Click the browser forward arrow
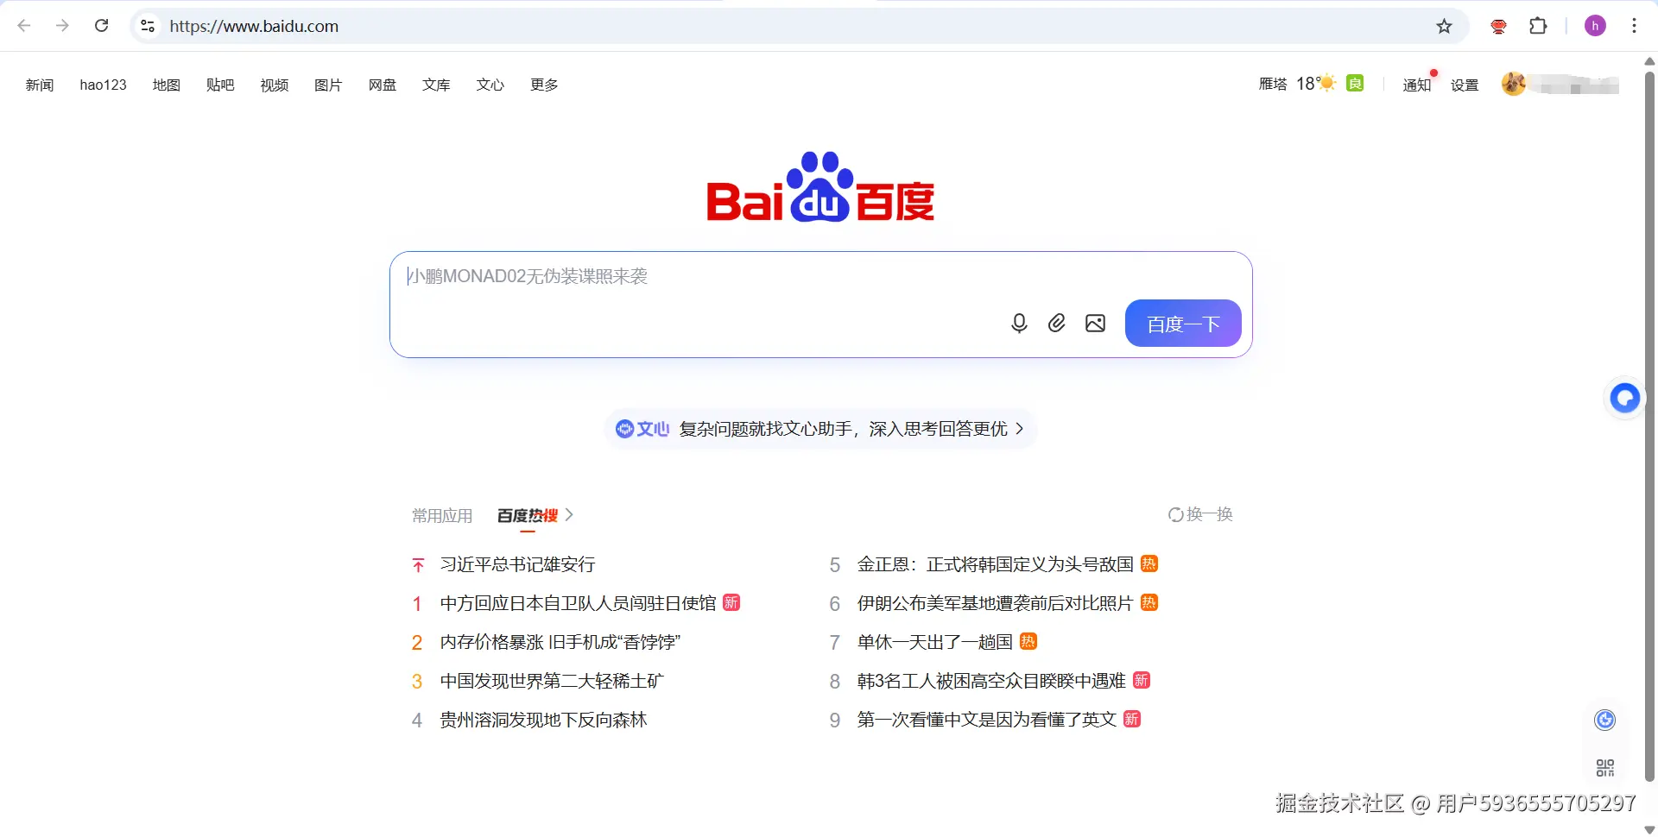The height and width of the screenshot is (837, 1658). (x=62, y=26)
